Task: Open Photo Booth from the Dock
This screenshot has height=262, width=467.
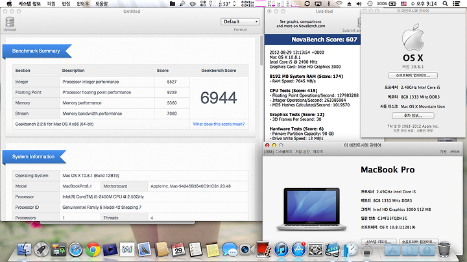Action: (x=264, y=249)
